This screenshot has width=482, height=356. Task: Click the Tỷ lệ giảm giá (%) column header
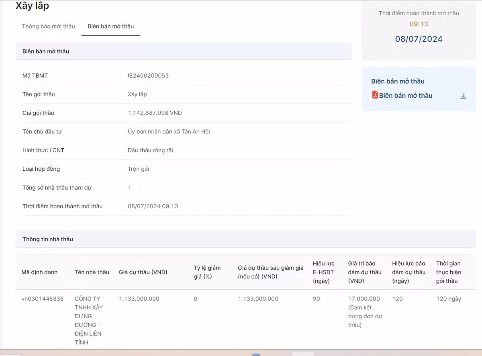207,272
